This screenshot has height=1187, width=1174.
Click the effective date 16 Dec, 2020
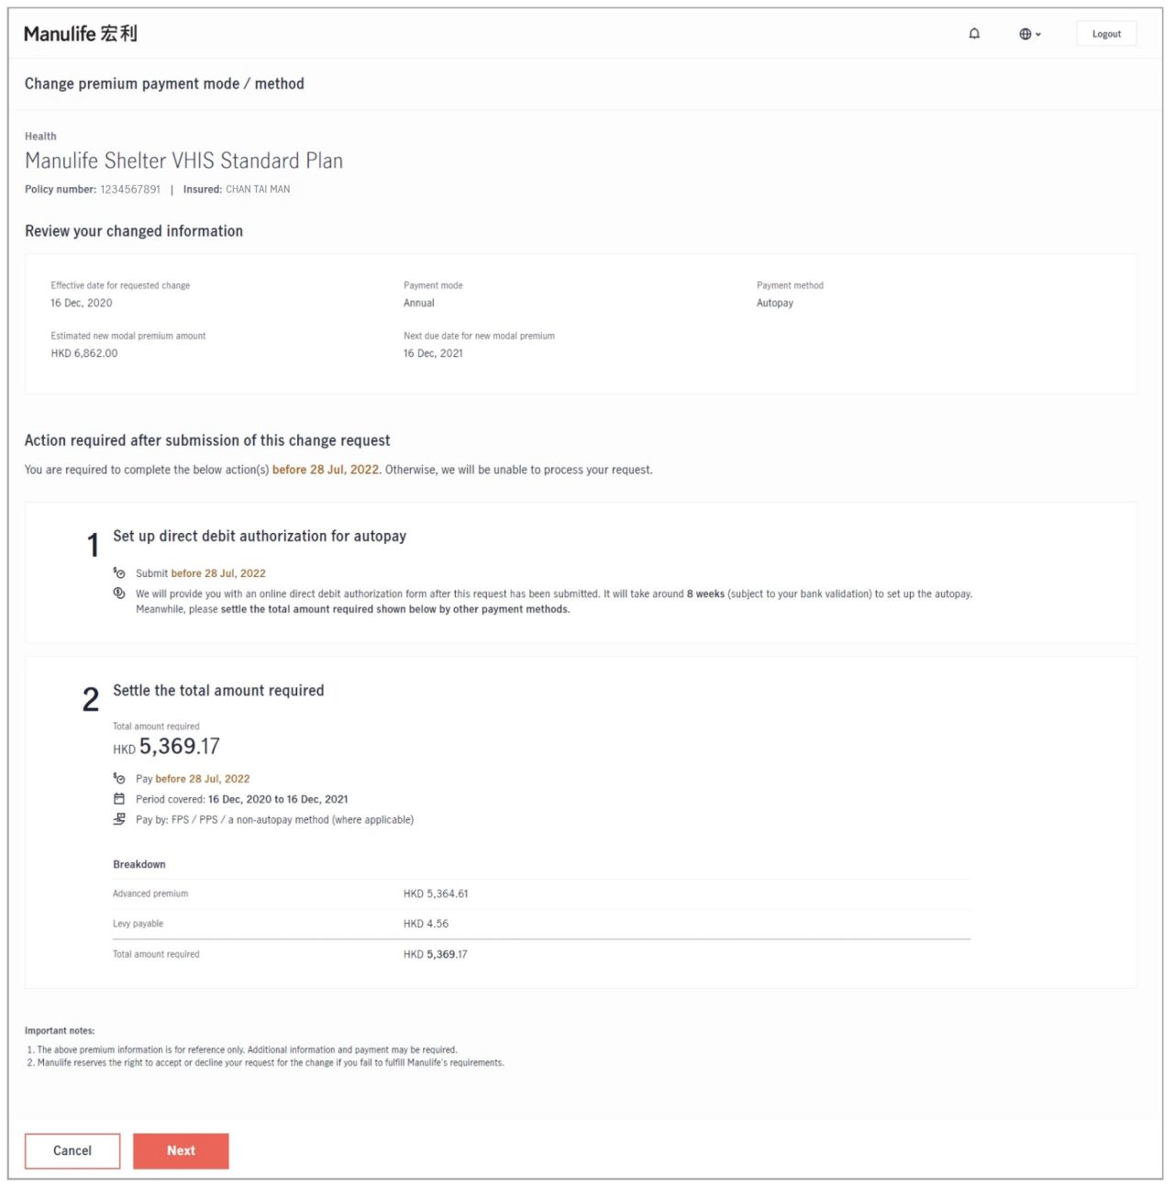(x=82, y=303)
